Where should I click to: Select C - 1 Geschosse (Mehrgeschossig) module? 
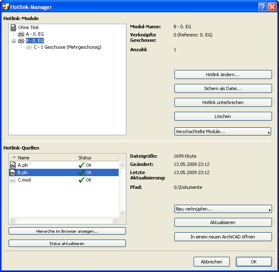pos(67,47)
